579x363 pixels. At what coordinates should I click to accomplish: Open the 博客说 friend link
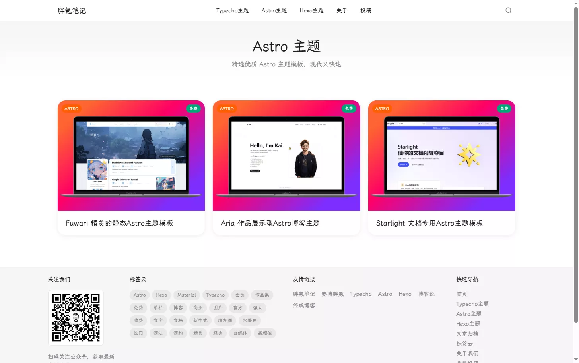coord(426,294)
